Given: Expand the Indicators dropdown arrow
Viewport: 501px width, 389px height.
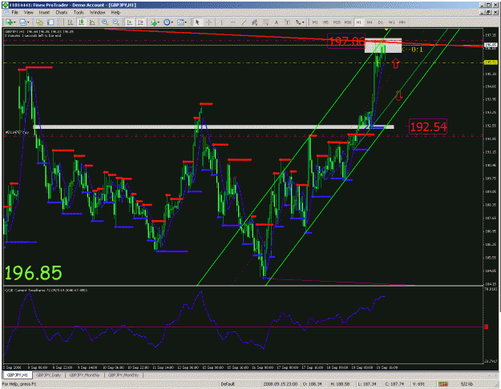Looking at the screenshot, I should pos(159,22).
